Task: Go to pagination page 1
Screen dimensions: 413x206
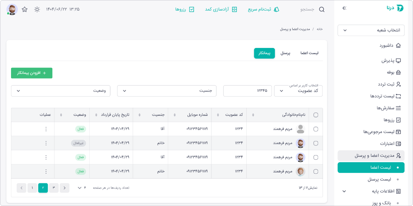Action: [32, 188]
